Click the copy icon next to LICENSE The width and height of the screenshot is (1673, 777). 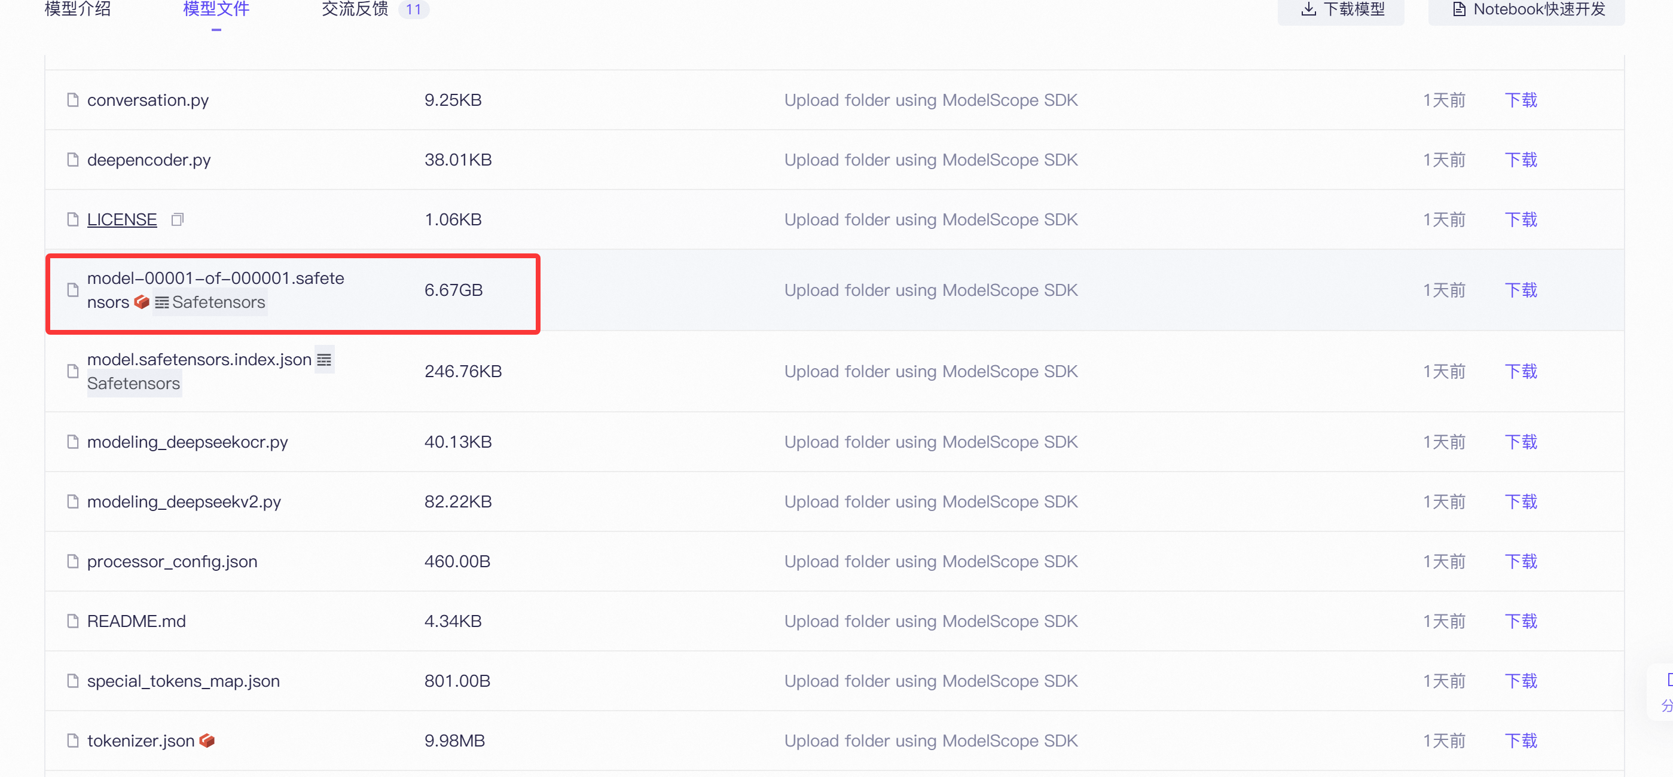(x=178, y=219)
